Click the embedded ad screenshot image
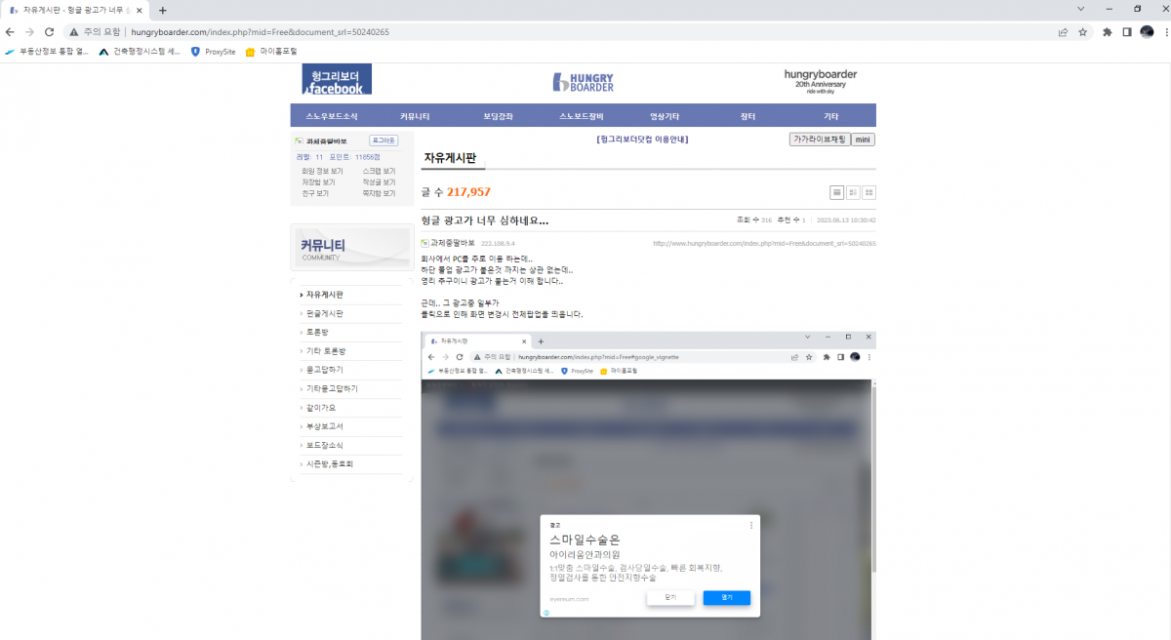 (649, 486)
